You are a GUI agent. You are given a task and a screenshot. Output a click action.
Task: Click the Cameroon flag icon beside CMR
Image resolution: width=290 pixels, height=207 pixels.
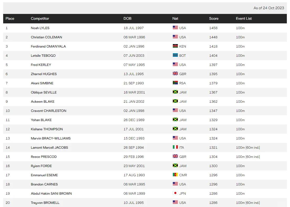coord(175,175)
